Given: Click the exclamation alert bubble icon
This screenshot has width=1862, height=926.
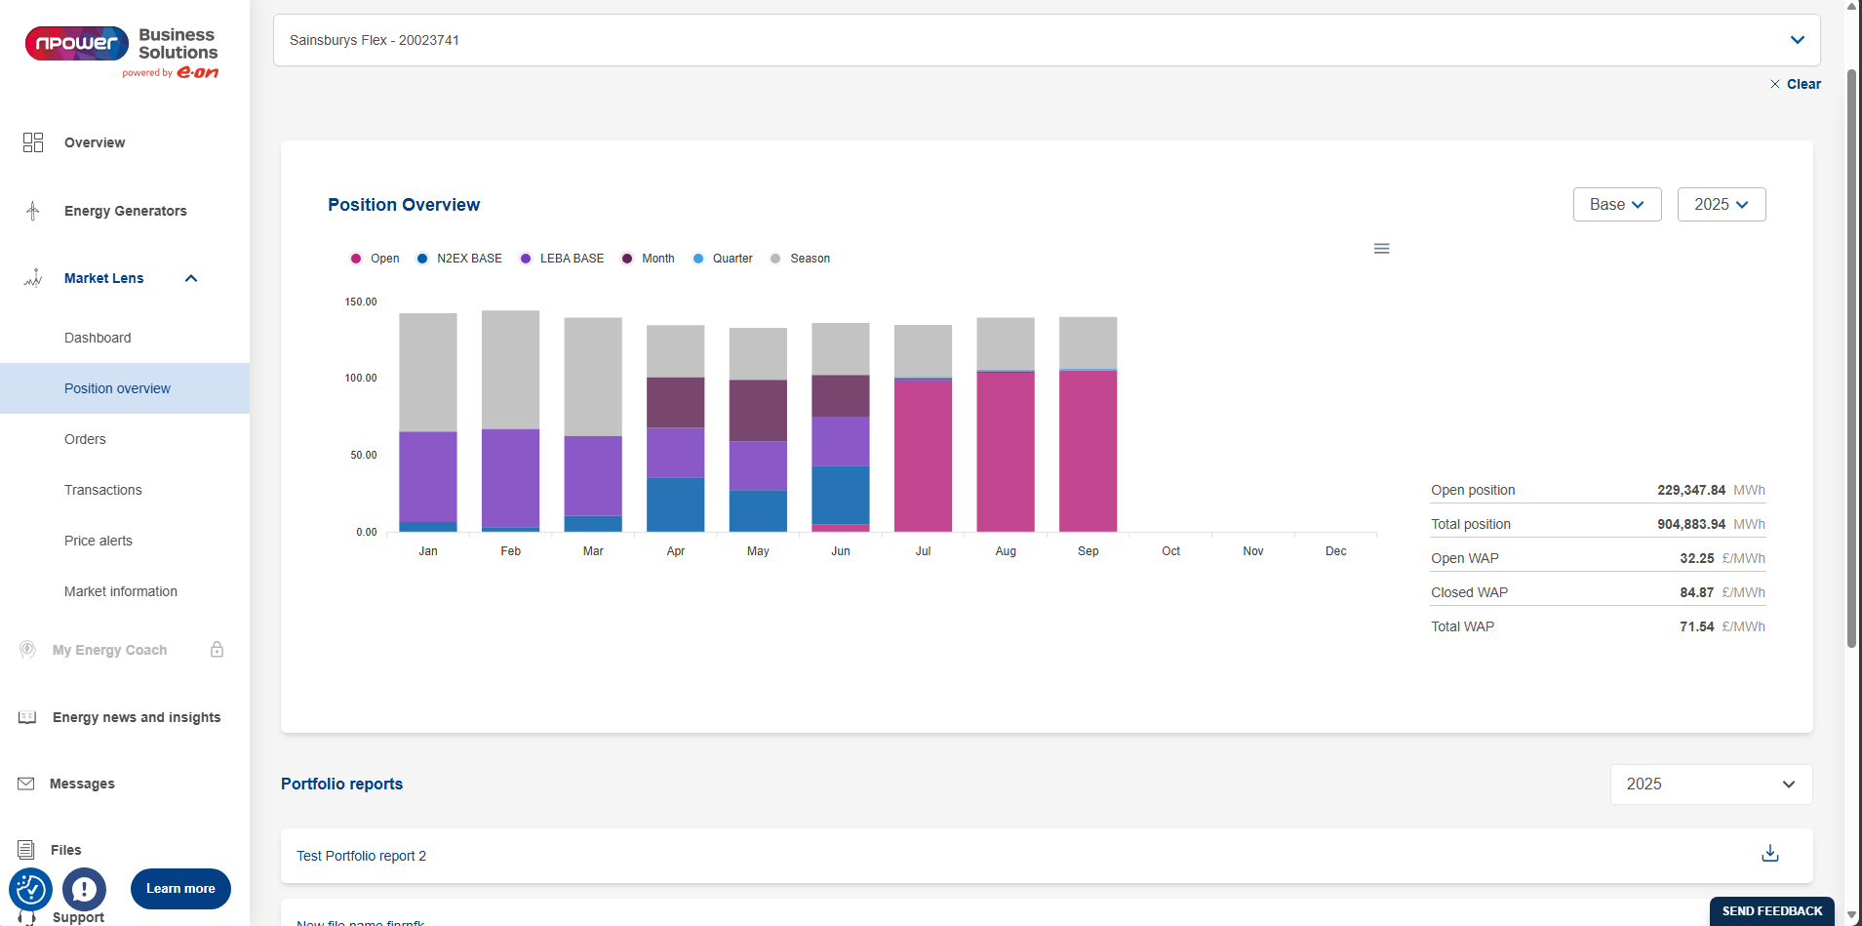Looking at the screenshot, I should [x=85, y=889].
